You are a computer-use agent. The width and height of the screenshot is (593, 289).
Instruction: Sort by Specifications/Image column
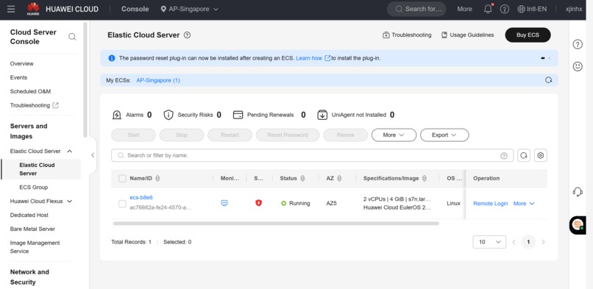425,178
